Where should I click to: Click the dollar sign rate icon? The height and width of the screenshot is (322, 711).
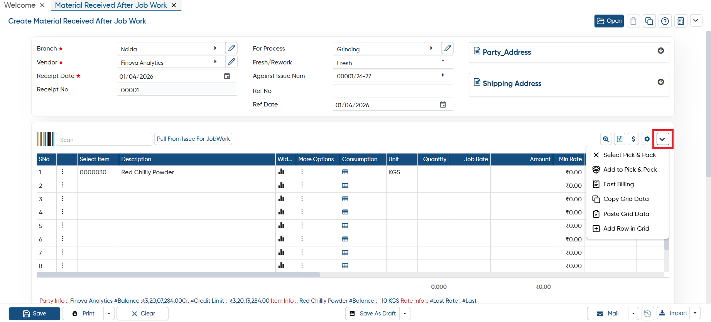point(633,139)
